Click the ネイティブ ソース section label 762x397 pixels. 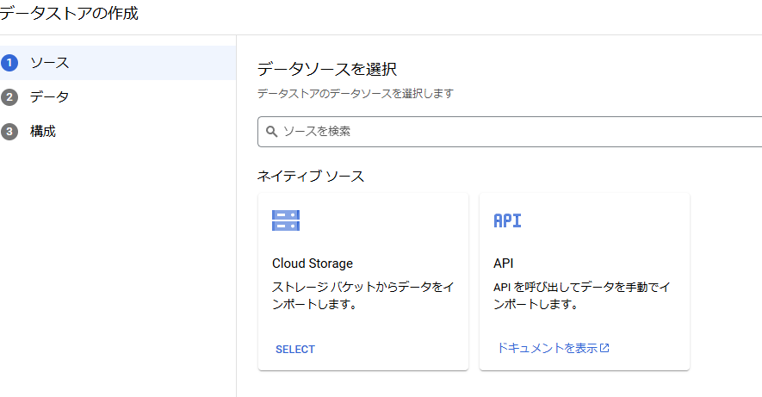pyautogui.click(x=311, y=176)
